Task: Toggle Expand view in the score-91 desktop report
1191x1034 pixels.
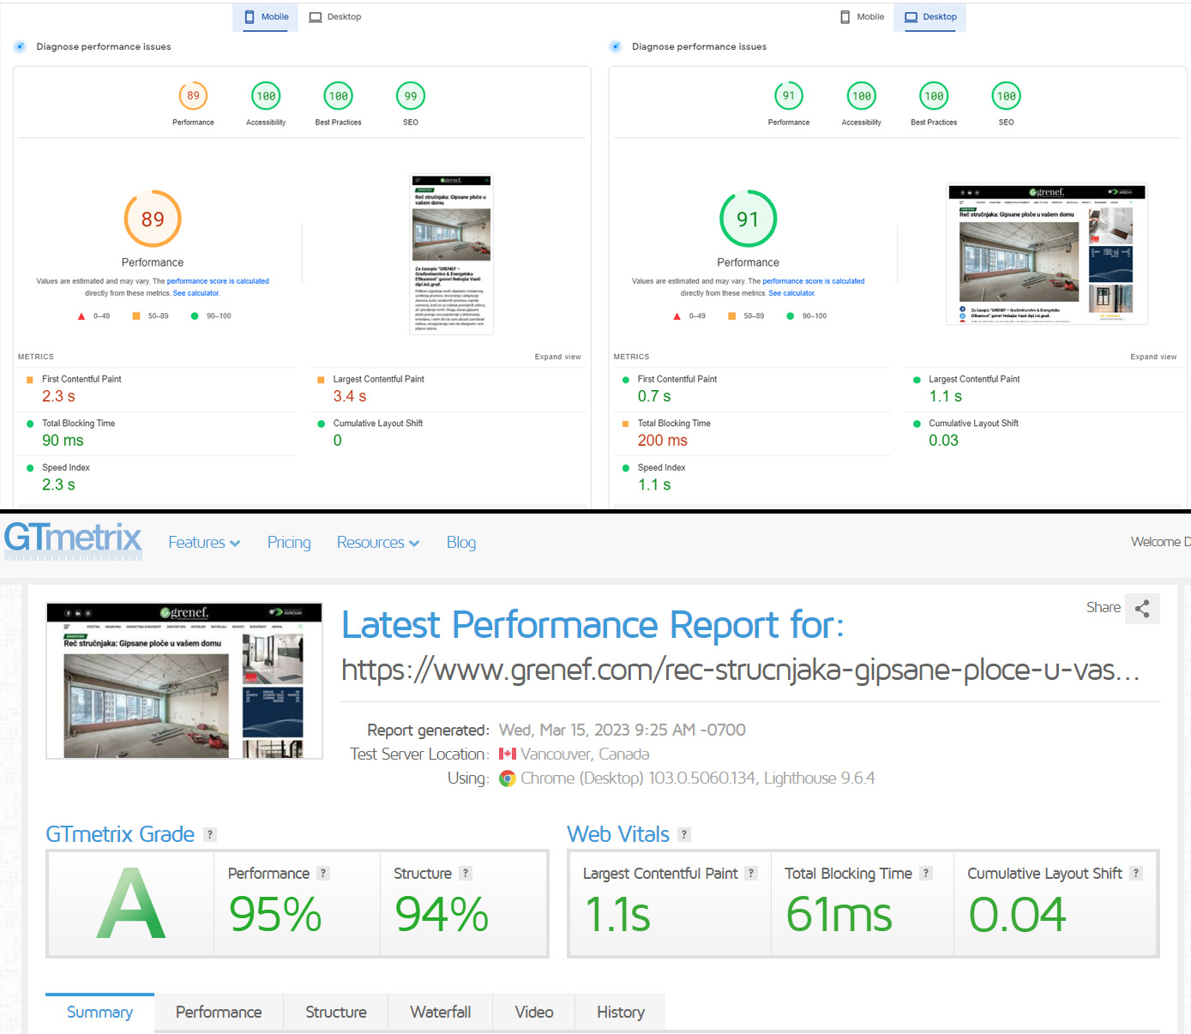Action: pos(1153,357)
